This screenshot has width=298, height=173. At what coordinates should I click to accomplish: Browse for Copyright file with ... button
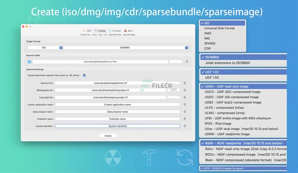[x=174, y=97]
